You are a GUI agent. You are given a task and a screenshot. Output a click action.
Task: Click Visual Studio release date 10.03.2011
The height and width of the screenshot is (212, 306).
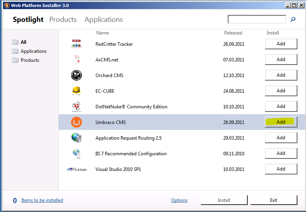234,169
